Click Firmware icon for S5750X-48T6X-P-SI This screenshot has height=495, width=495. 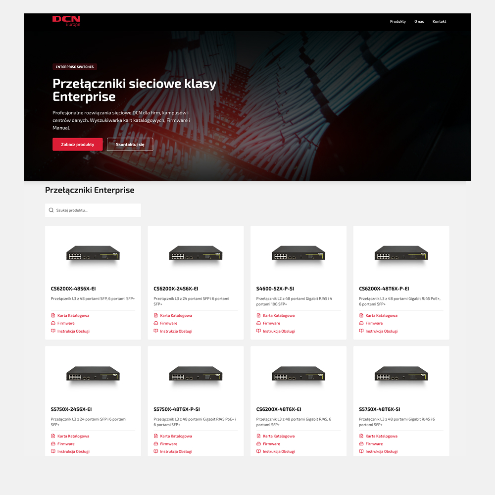pyautogui.click(x=155, y=444)
